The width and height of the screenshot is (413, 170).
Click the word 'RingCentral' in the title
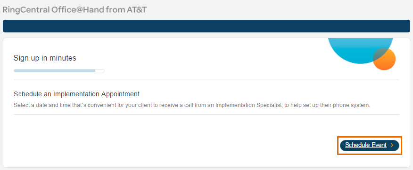click(26, 10)
